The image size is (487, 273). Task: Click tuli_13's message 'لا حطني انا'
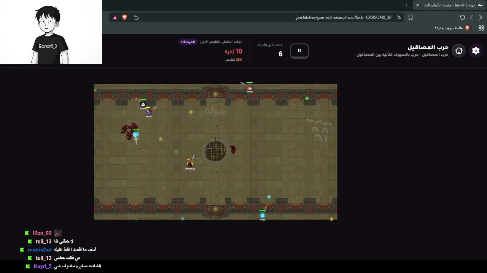[64, 242]
